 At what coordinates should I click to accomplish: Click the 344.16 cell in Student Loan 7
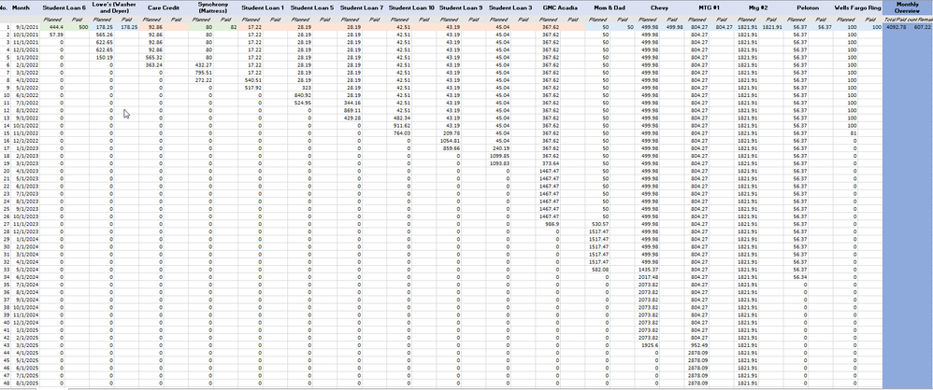click(350, 103)
